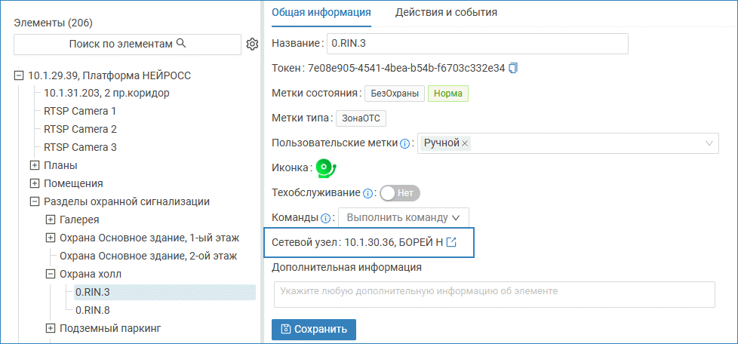Click info icon next to Техобслуживание
This screenshot has height=344, width=738.
pyautogui.click(x=368, y=193)
